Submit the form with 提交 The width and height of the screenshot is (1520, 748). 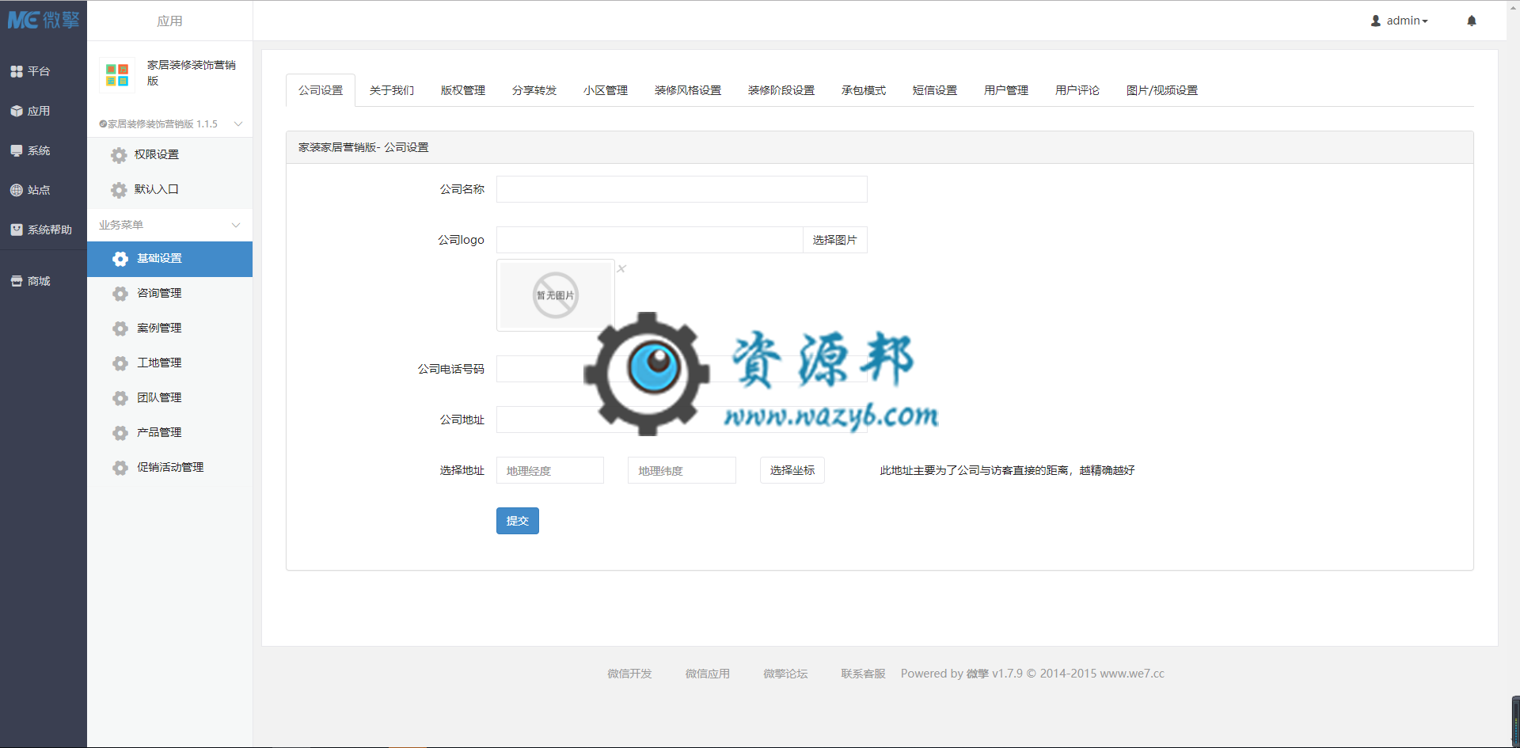tap(518, 521)
